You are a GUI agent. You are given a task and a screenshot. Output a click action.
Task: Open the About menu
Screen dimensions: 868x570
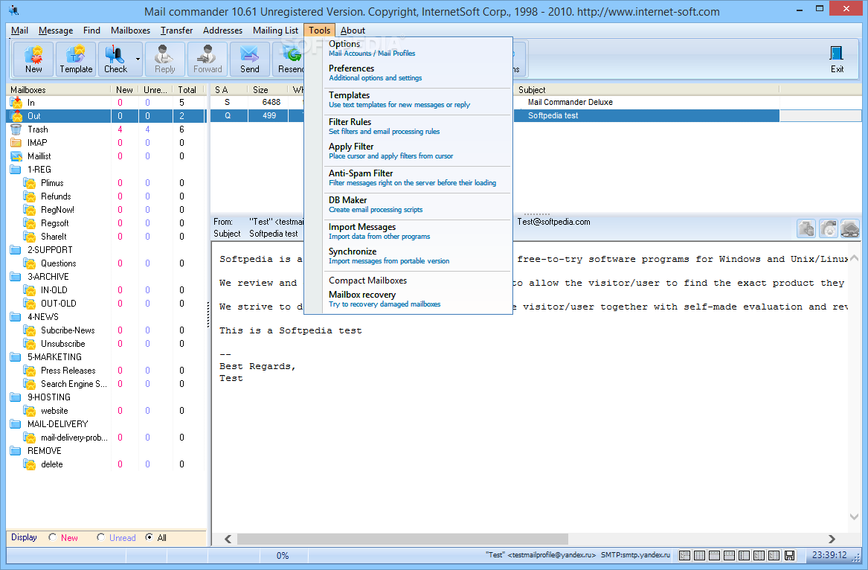click(353, 31)
